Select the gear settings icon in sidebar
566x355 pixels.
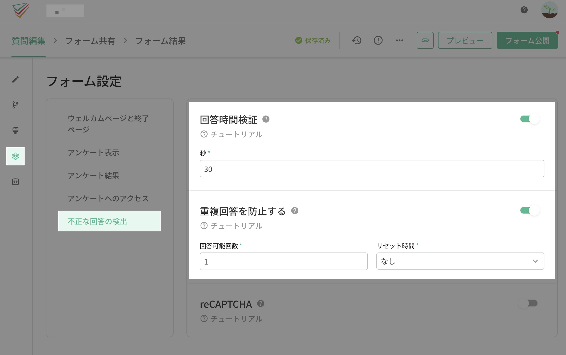[15, 156]
